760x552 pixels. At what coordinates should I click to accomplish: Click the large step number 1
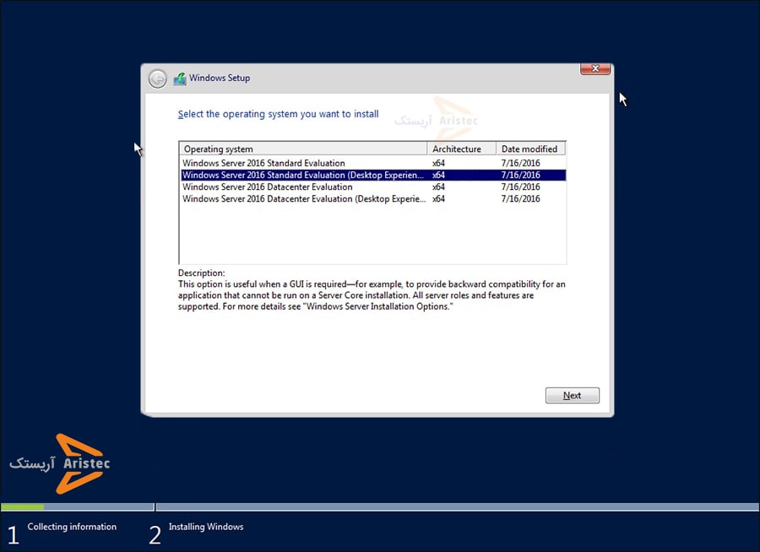pos(13,534)
